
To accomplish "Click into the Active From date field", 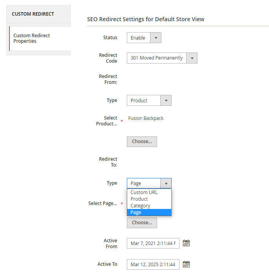I will 153,243.
